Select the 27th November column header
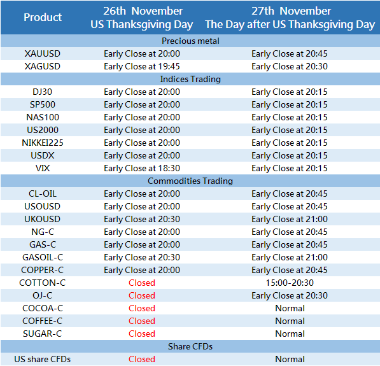 290,18
